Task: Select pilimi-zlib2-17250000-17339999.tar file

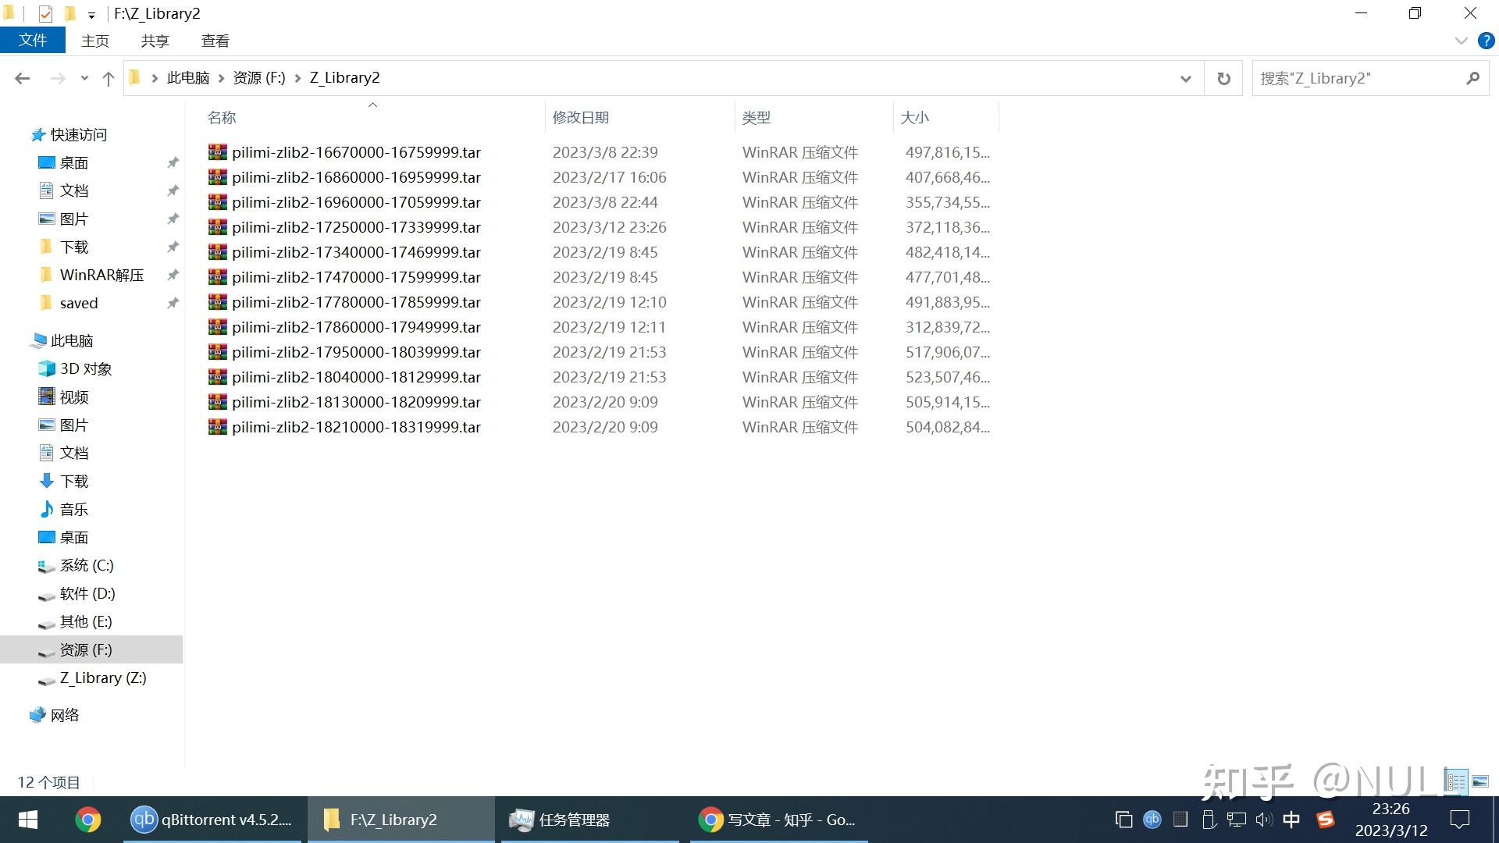Action: [356, 227]
